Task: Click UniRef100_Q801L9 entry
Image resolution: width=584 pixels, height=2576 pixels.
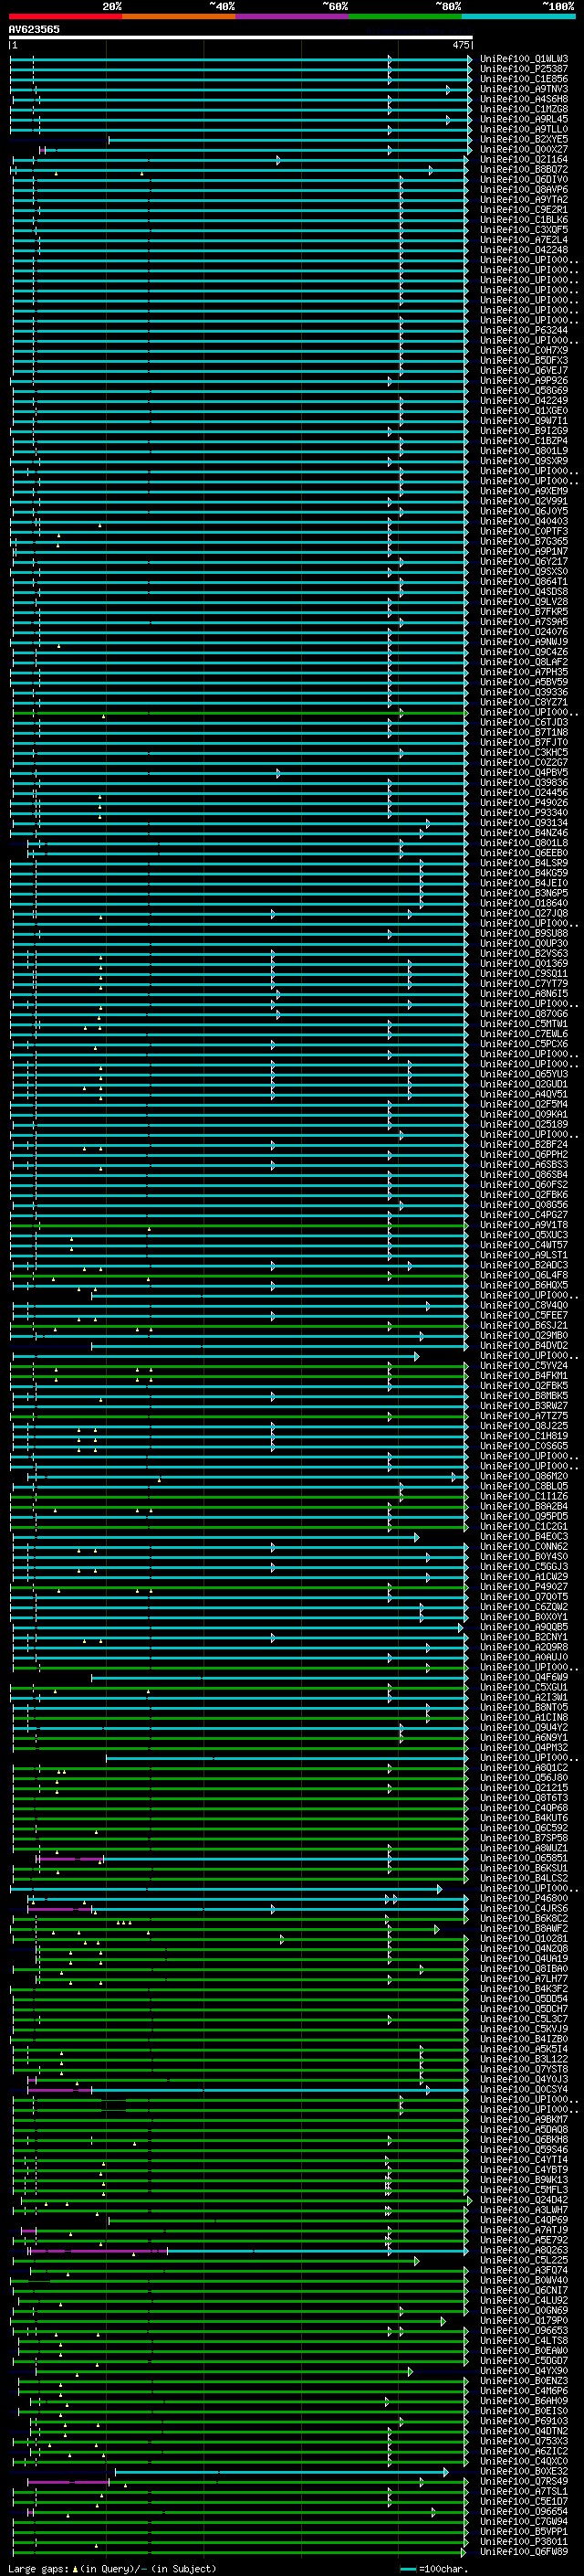Action: 524,451
